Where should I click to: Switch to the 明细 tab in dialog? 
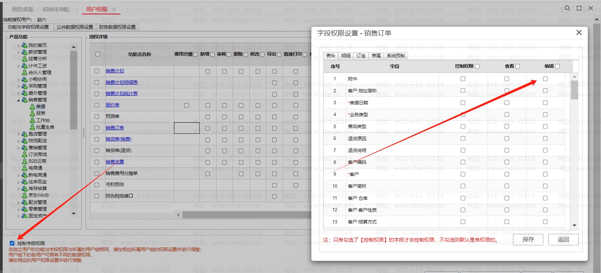click(346, 56)
